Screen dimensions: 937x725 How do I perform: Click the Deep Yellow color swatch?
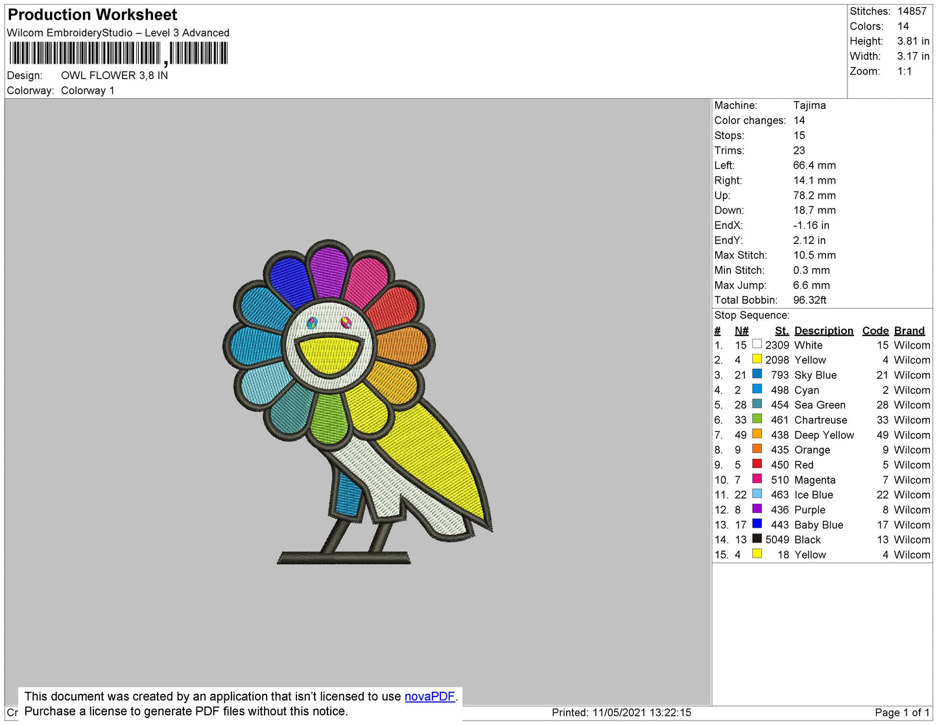pyautogui.click(x=757, y=434)
